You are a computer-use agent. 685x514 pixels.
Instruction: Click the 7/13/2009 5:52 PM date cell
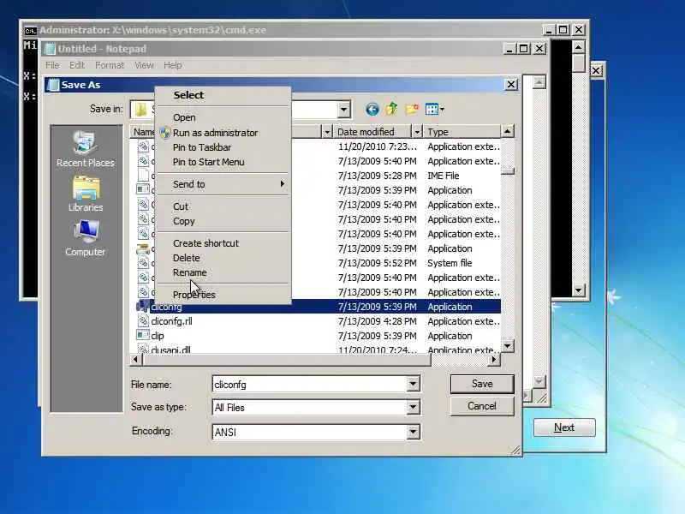point(377,263)
